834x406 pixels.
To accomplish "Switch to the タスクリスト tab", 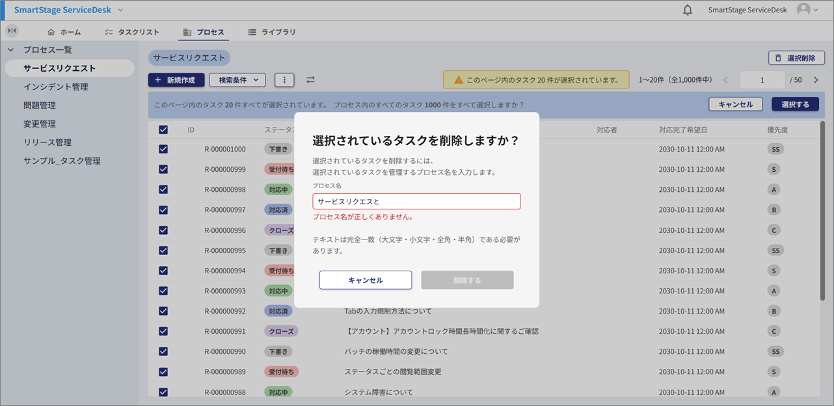I will [131, 32].
